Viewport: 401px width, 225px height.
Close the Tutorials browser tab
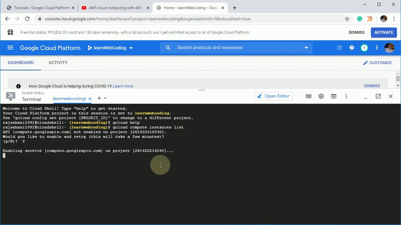click(73, 8)
